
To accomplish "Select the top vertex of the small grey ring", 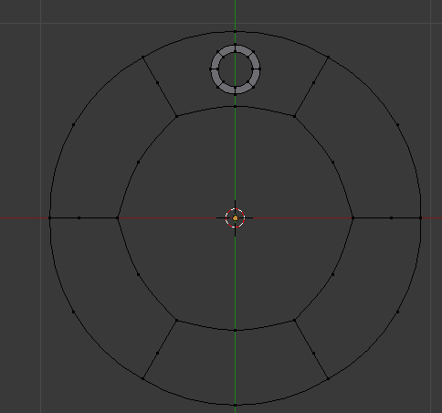I will [236, 45].
